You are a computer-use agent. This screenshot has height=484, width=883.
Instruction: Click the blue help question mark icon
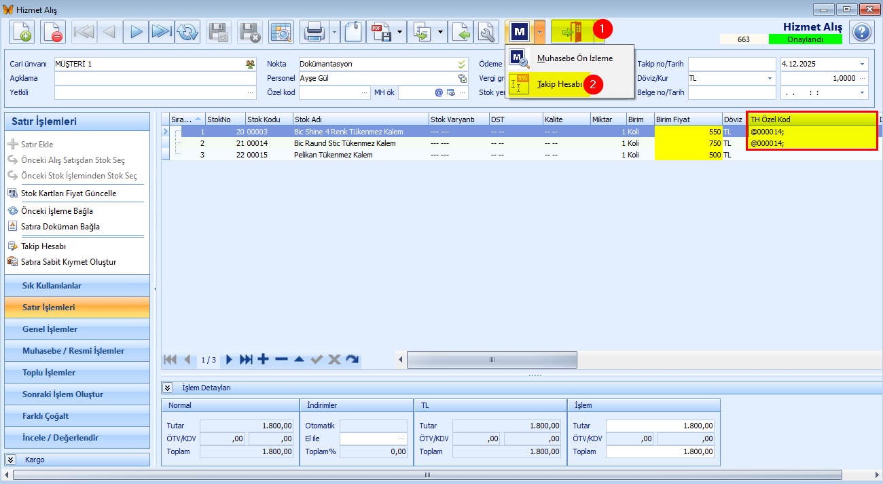point(861,31)
